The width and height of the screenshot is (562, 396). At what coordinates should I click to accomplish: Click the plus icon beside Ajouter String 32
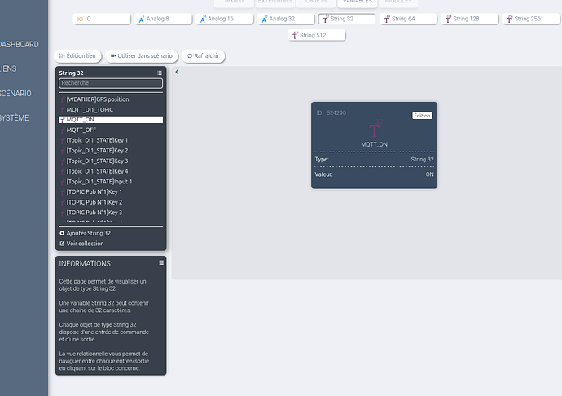click(x=62, y=233)
